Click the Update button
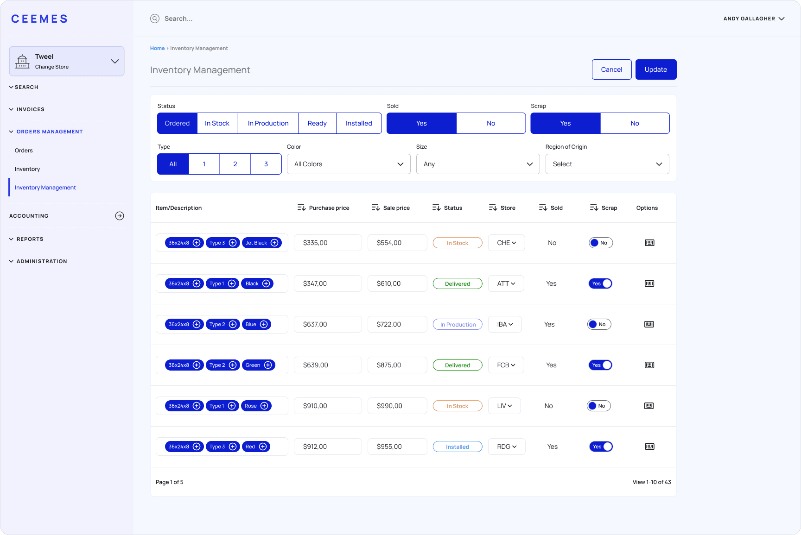Screen dimensions: 801x535 tap(656, 69)
